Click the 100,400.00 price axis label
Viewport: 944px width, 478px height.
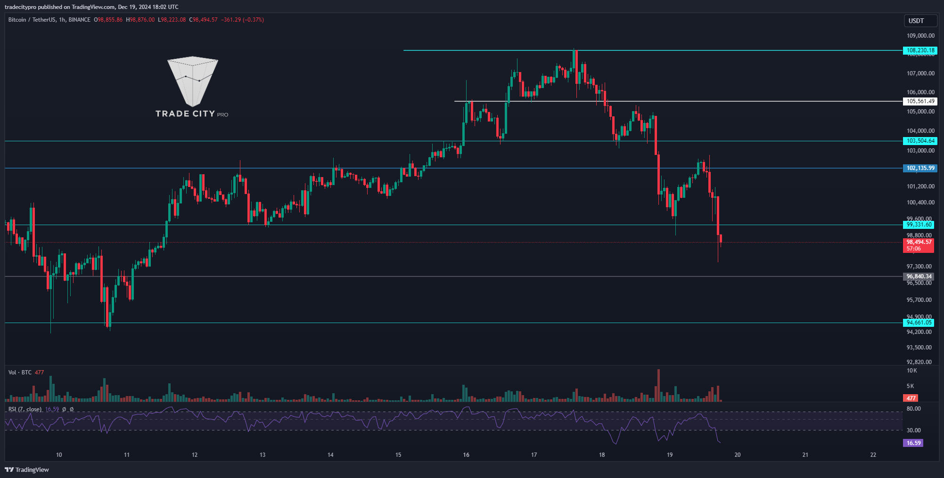tap(920, 203)
